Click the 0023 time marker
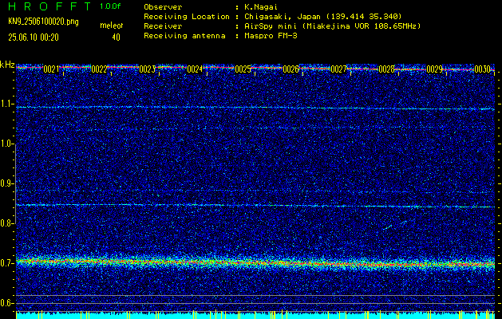This screenshot has height=319, width=502. (x=148, y=69)
